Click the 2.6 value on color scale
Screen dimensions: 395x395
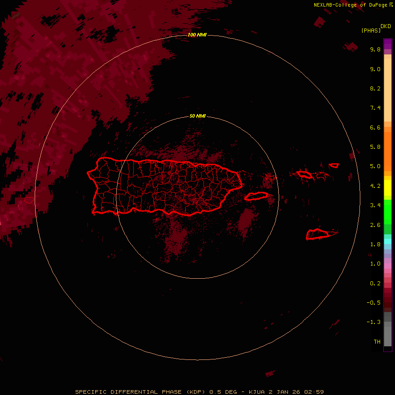[375, 225]
